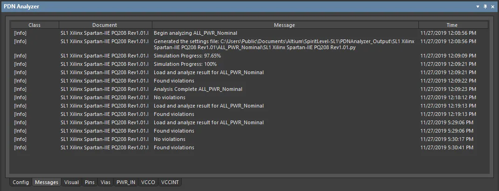Show the Vias tab
The height and width of the screenshot is (191, 499).
tap(105, 182)
